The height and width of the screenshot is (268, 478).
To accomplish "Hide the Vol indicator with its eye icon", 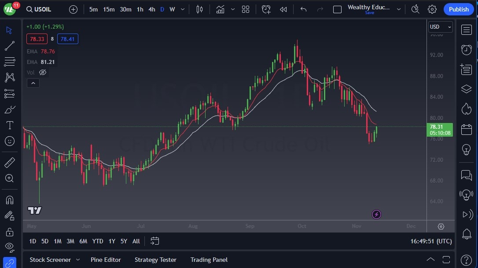I will [x=42, y=72].
